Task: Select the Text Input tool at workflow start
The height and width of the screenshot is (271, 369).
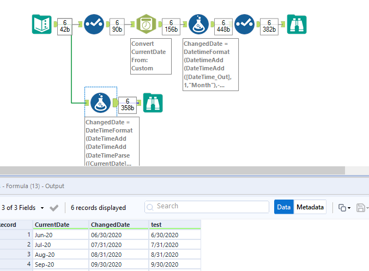Action: tap(42, 25)
